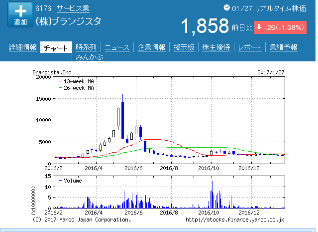
Task: Open the 詳細情報 tab
Action: 23,47
